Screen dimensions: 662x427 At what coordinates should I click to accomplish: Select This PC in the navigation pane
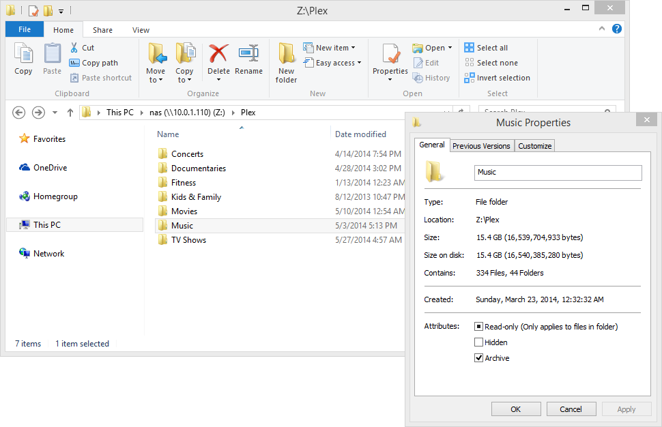74,225
